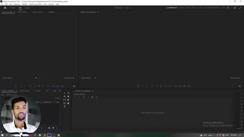The width and height of the screenshot is (244, 137).
Task: Pick the Razor tool
Action: (x=68, y=96)
